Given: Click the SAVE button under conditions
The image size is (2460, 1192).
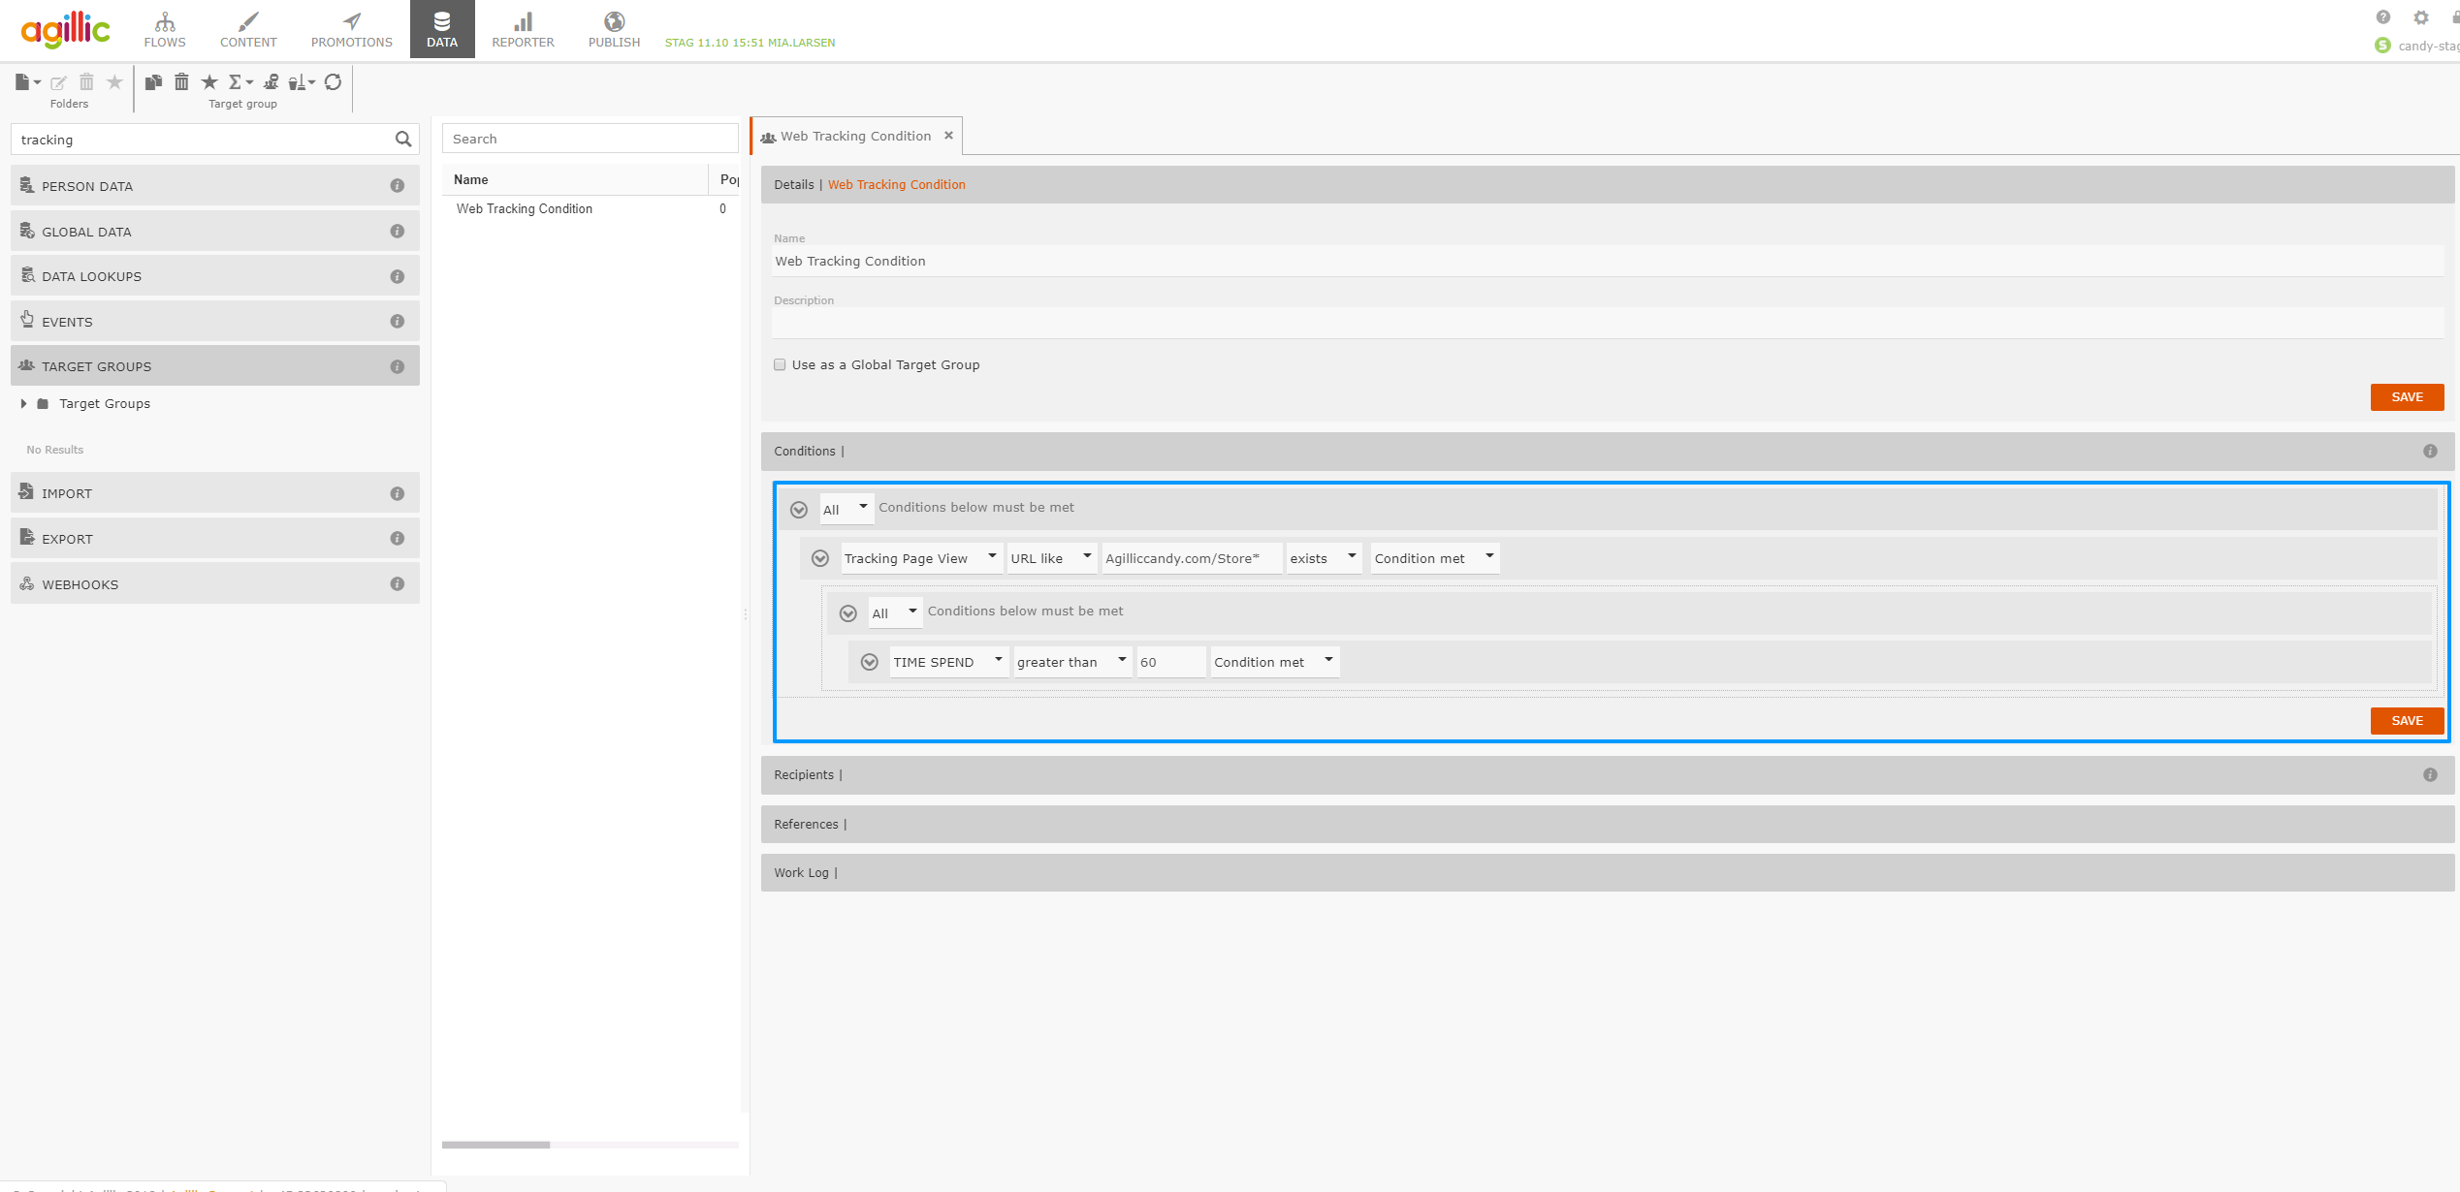Looking at the screenshot, I should point(2407,720).
